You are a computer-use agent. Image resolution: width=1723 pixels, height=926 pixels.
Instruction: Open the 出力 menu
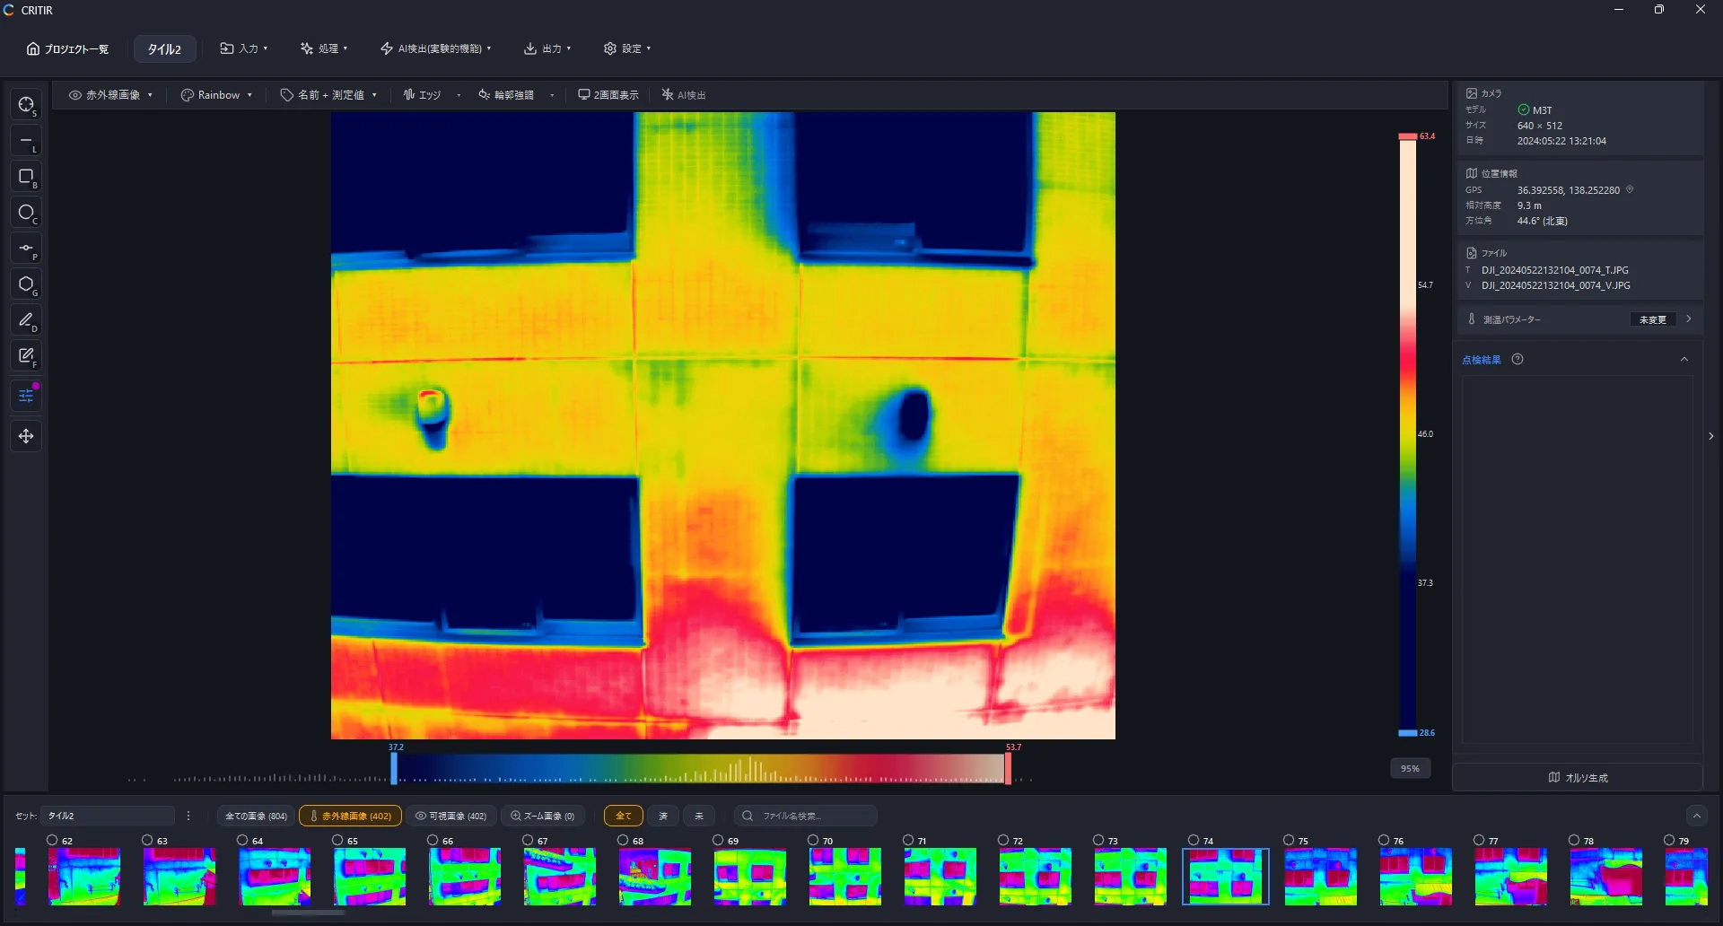pyautogui.click(x=547, y=48)
